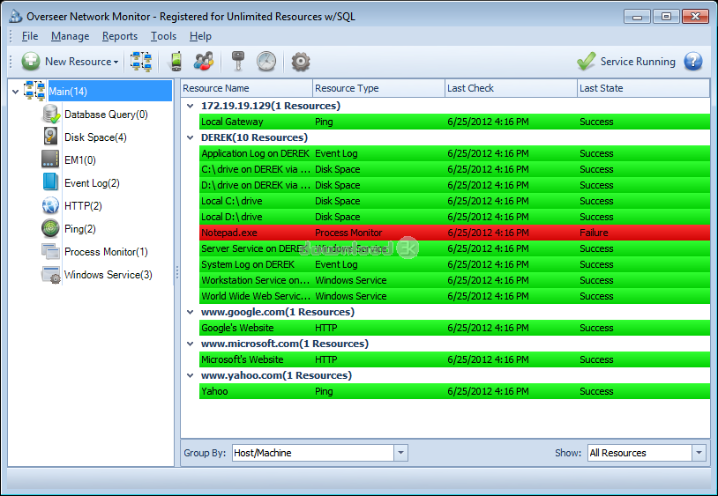This screenshot has width=718, height=496.
Task: Select Windows Service(3) tree item
Action: [x=108, y=274]
